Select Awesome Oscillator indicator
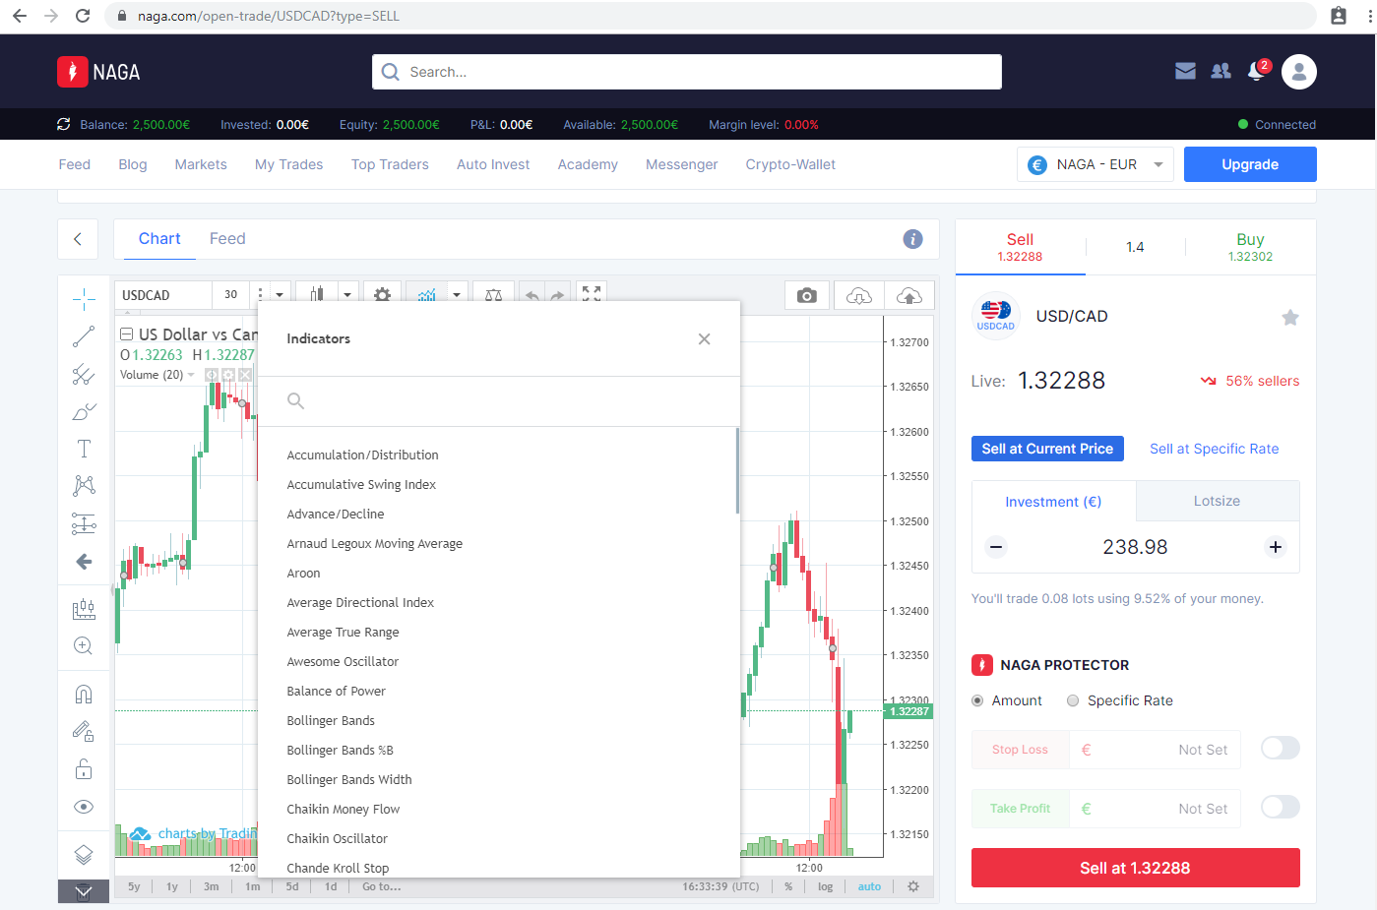1377x910 pixels. 343,662
